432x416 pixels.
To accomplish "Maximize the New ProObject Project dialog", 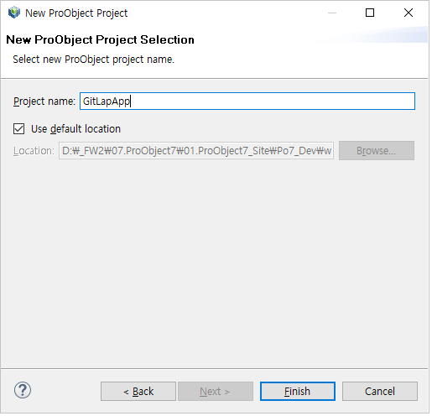I will pyautogui.click(x=370, y=13).
